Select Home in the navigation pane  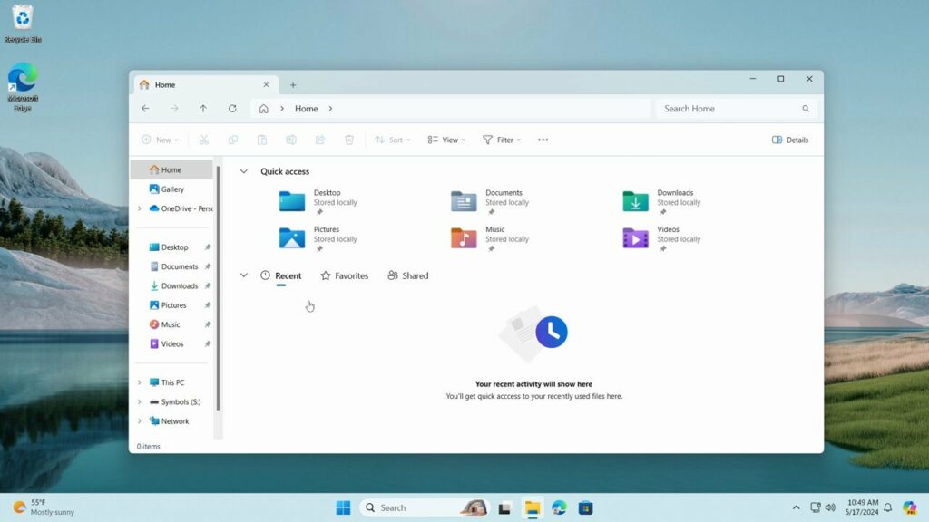click(x=171, y=169)
